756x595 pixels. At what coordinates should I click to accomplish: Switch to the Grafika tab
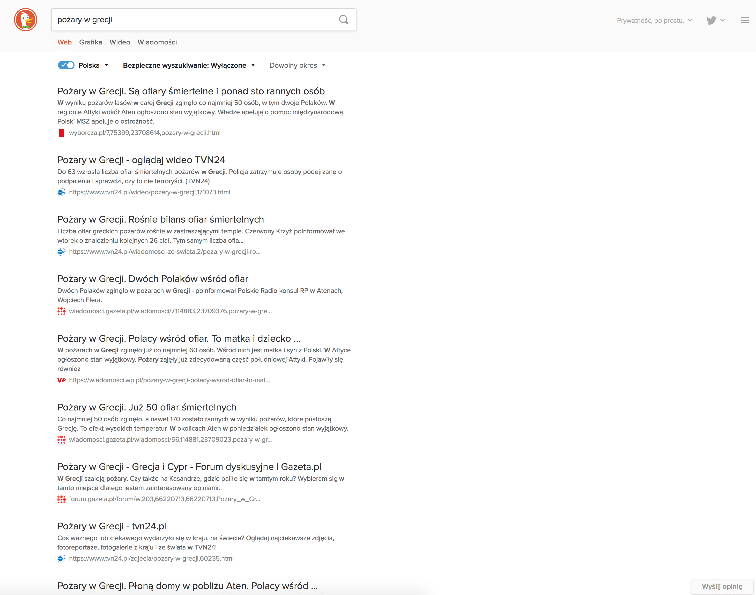(x=91, y=42)
